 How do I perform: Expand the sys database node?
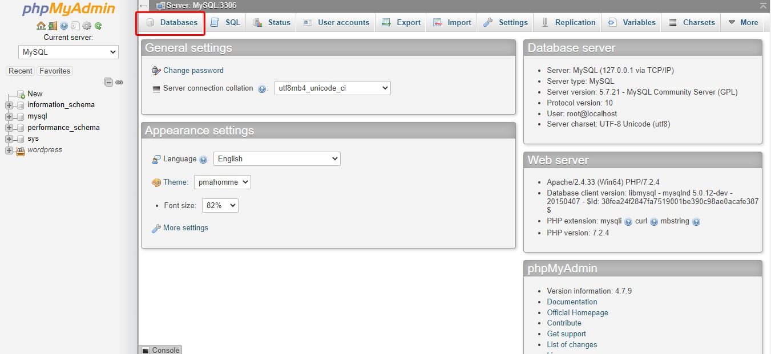(9, 139)
